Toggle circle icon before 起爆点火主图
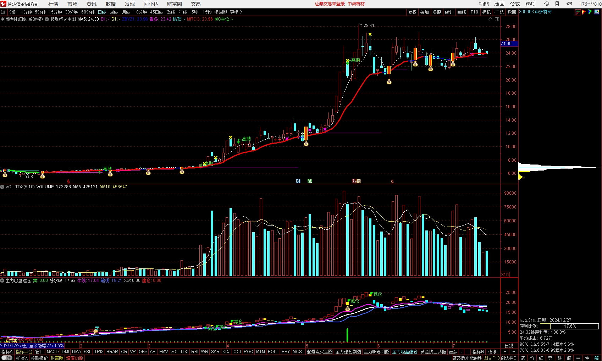Viewport: 602px width, 362px height. pyautogui.click(x=47, y=19)
